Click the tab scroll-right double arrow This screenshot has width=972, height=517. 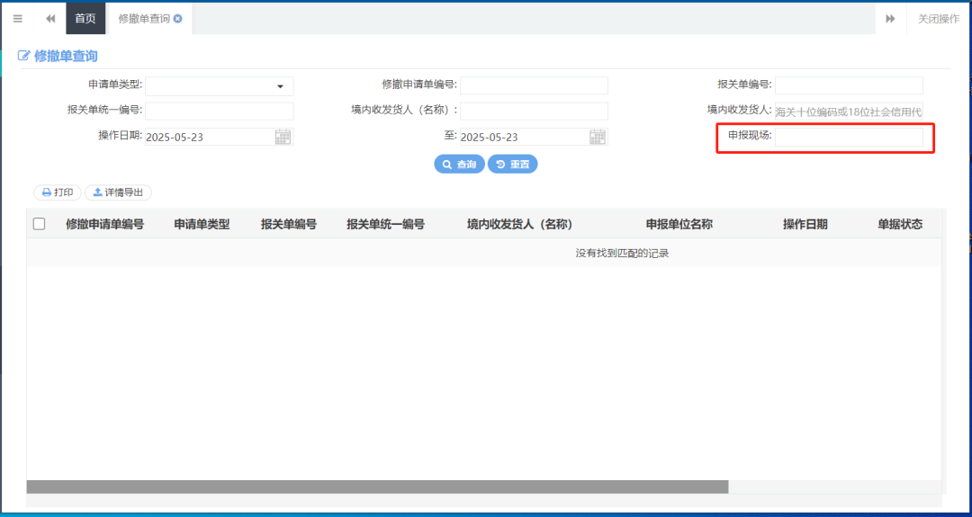click(x=890, y=19)
